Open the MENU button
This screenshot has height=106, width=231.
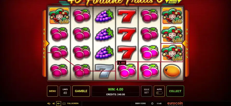tap(52, 91)
